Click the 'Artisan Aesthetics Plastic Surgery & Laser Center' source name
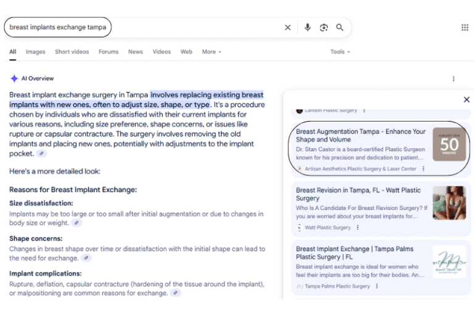474x316 pixels. click(x=360, y=168)
